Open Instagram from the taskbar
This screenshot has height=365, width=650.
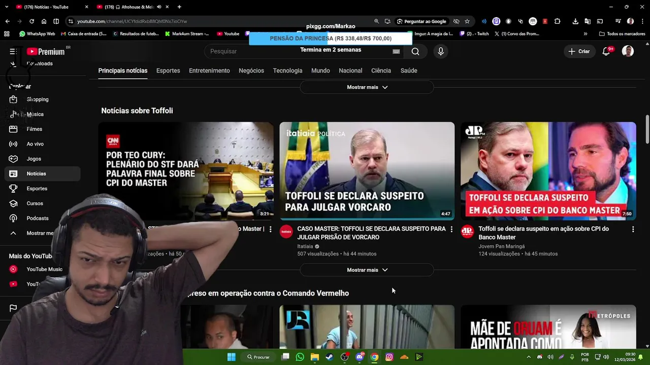389,357
